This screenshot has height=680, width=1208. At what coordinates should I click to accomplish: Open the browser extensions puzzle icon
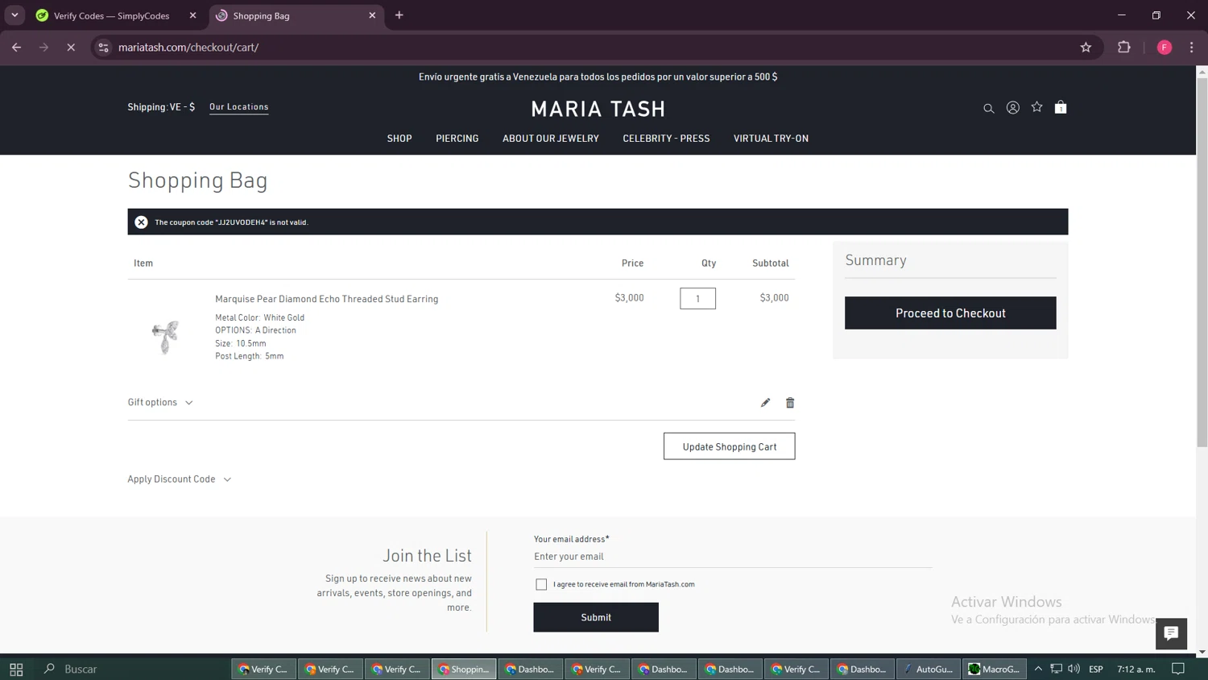(1124, 48)
